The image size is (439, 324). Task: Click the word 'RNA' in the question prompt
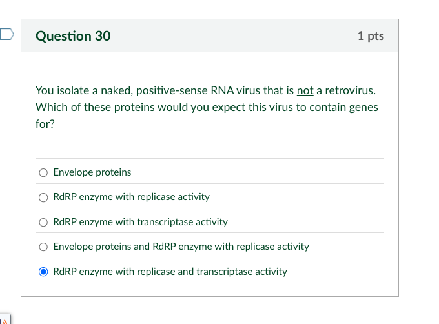click(222, 90)
